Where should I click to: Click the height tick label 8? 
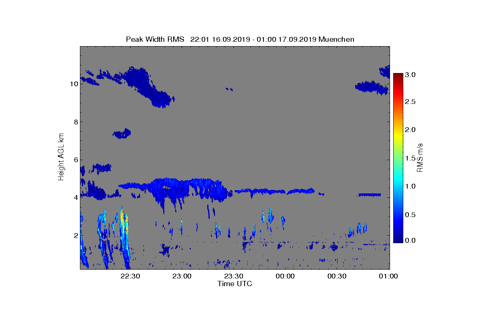click(x=76, y=122)
